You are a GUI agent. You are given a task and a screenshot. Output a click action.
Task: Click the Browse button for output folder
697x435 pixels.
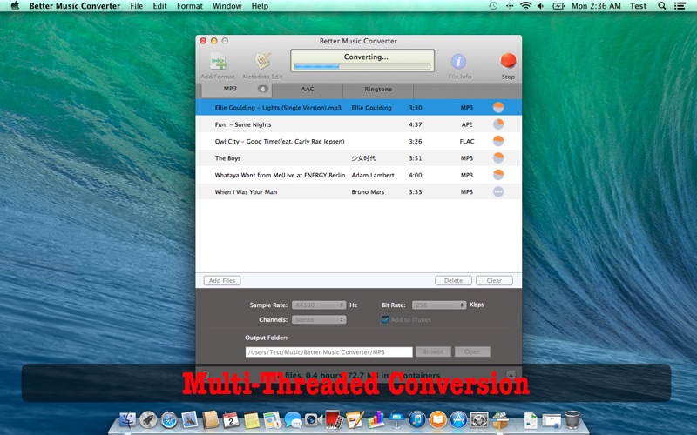(x=433, y=352)
